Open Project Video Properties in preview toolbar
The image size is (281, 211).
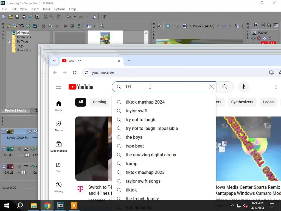click(x=159, y=26)
